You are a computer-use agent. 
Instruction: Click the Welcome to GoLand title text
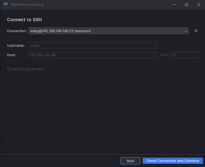point(27,5)
